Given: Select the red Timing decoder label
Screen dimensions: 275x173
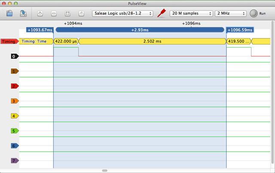Looking at the screenshot, I should [9, 42].
